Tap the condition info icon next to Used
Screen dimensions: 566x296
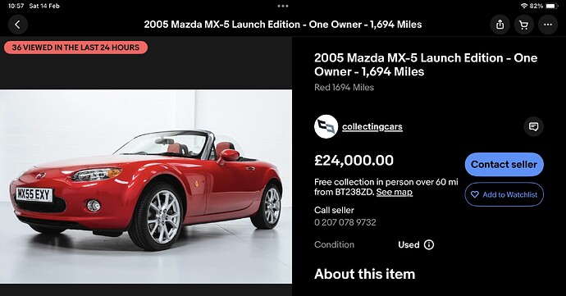tap(429, 244)
